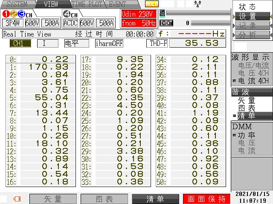
Task: Open the 状态 status menu
Action: point(247,7)
